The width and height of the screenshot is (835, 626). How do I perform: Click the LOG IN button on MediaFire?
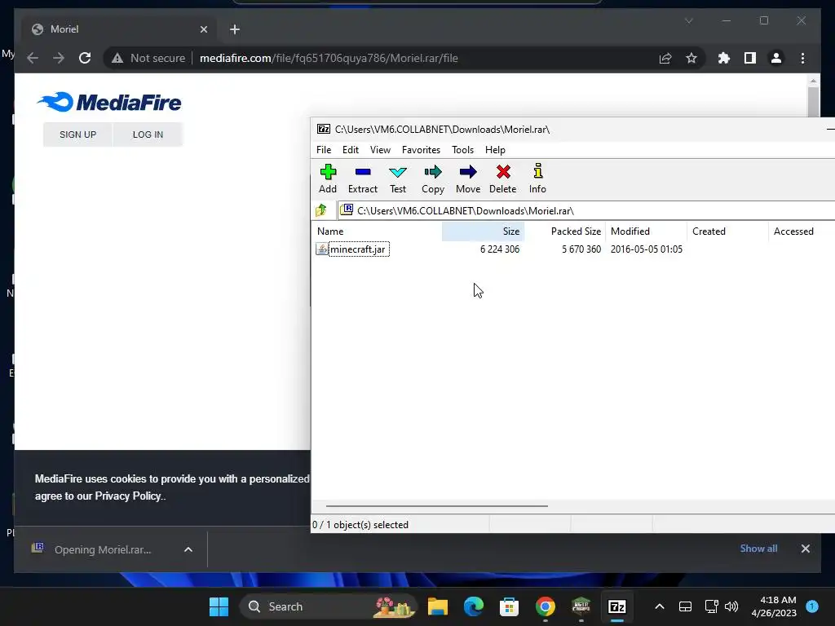point(148,134)
